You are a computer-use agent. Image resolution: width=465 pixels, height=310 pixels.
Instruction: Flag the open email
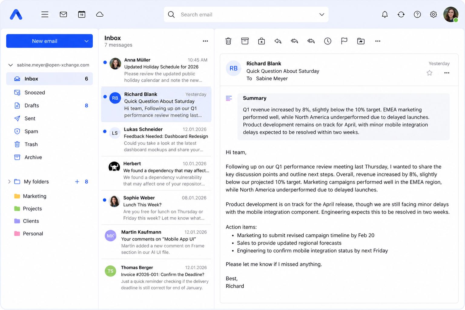344,41
